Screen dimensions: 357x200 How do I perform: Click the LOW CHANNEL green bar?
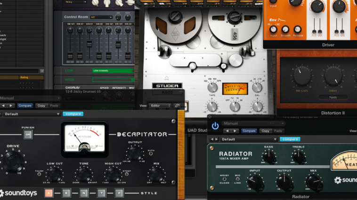(113, 71)
